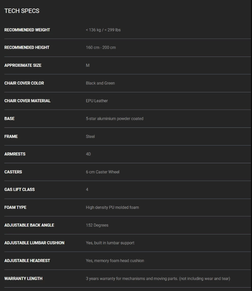Viewport: 252px width, 291px height.
Task: Click the memory foam head cushion text
Action: [x=119, y=261]
